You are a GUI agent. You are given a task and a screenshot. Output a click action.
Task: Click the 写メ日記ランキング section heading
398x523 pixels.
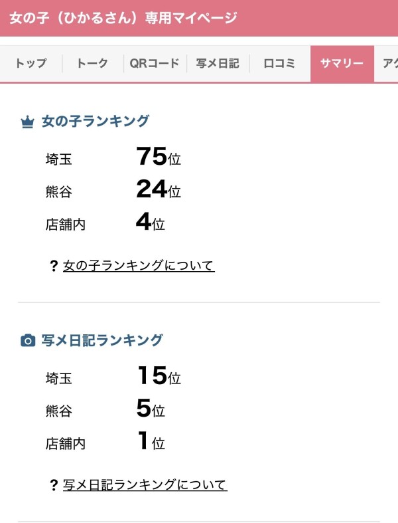click(102, 340)
